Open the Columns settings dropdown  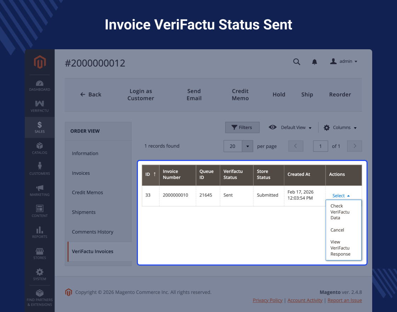coord(340,128)
